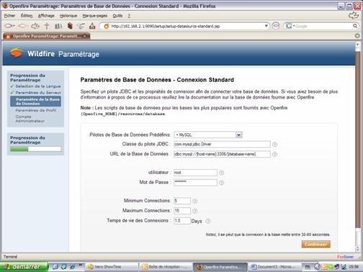Click the scrollbar down arrow

(x=357, y=248)
